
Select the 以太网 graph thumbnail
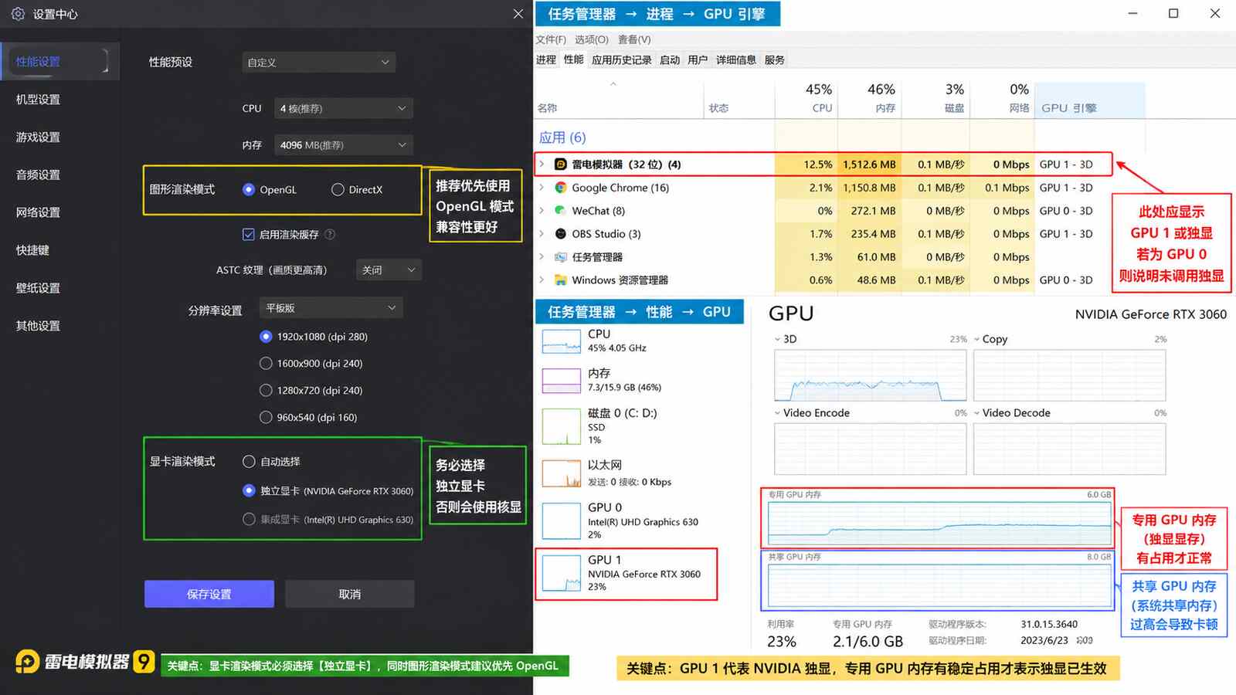(562, 473)
